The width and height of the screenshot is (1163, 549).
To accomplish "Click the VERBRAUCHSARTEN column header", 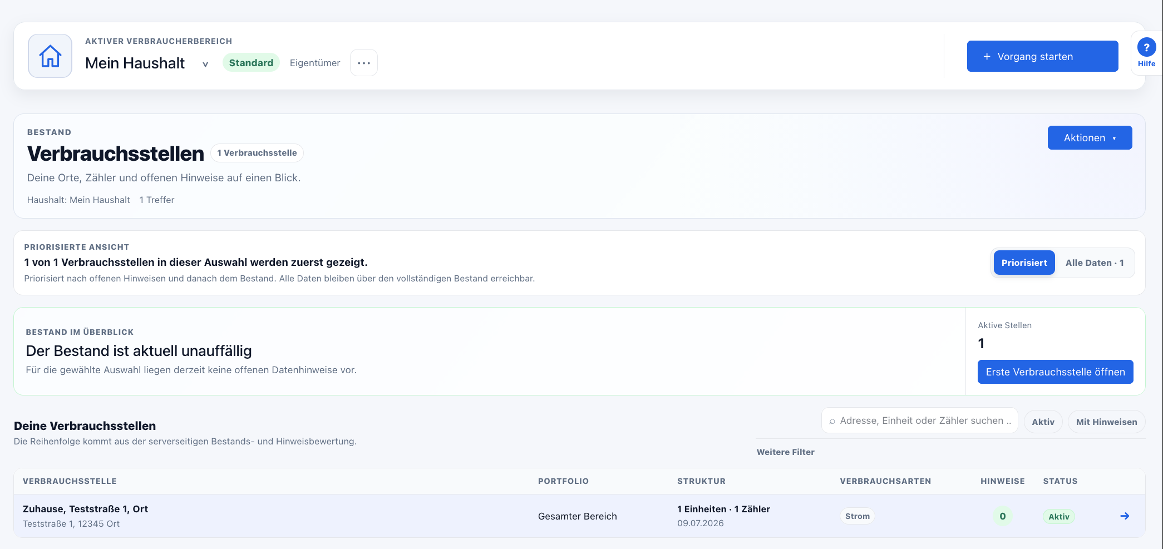I will tap(885, 481).
